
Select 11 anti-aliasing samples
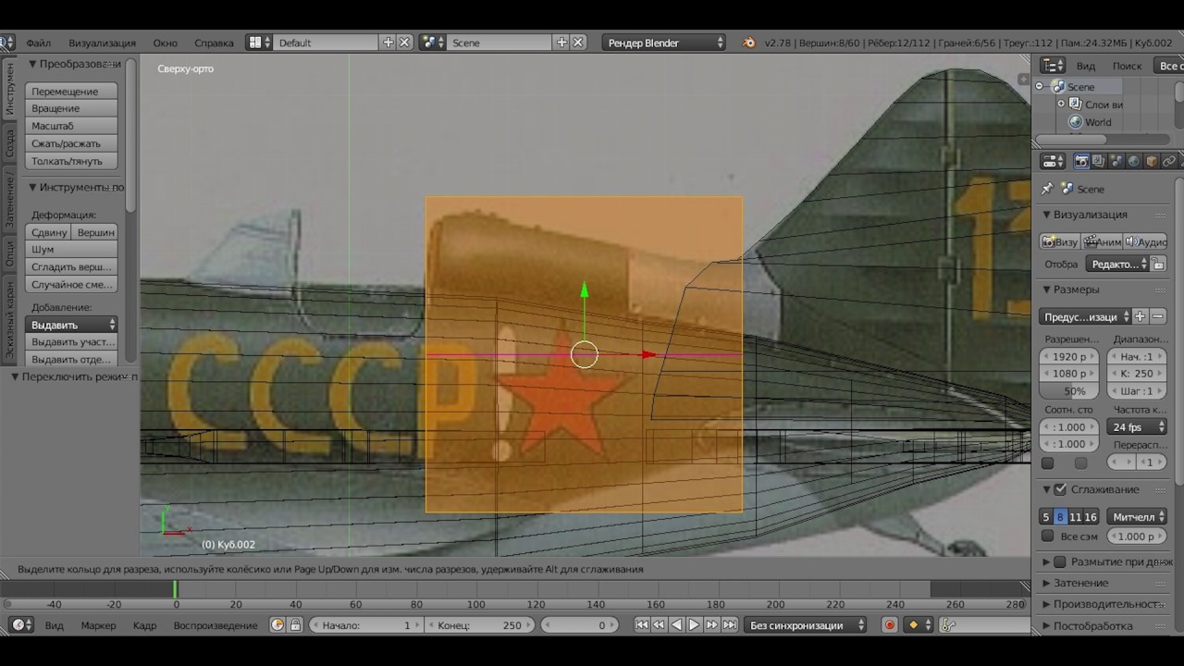[1075, 517]
